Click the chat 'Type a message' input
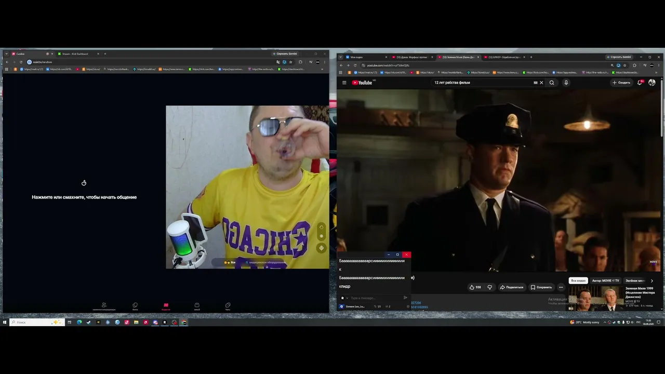The height and width of the screenshot is (374, 665). click(376, 298)
